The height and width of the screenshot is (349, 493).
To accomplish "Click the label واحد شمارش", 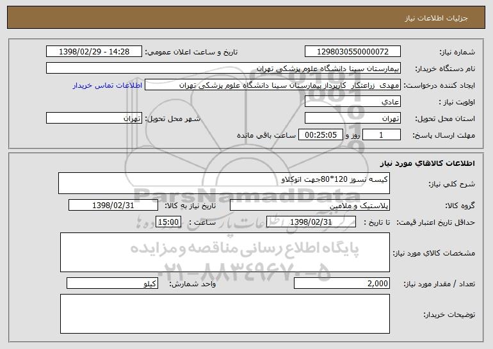I will pos(193,284).
